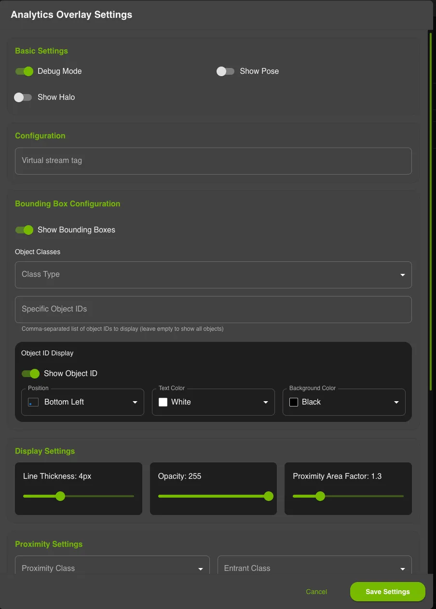Click the dialog's vertical scrollbar

(430, 211)
